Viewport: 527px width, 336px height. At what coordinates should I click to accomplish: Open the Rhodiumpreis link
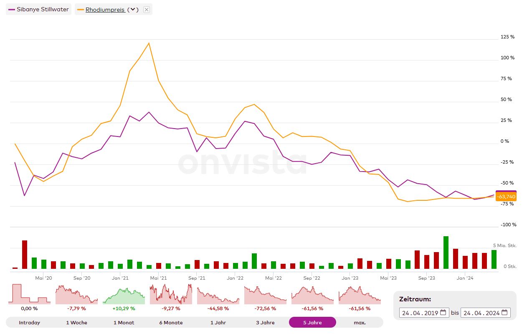(105, 10)
